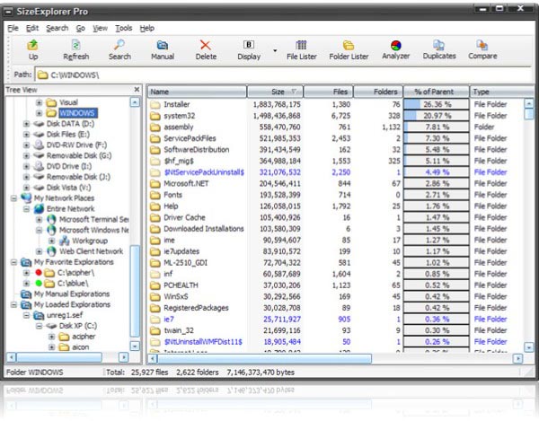Collapse the My Network Places node

13,197
